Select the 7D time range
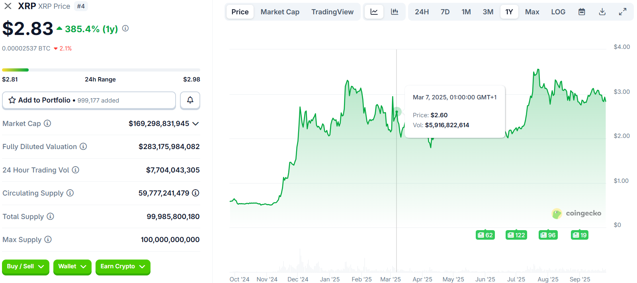The height and width of the screenshot is (283, 637). click(x=445, y=12)
